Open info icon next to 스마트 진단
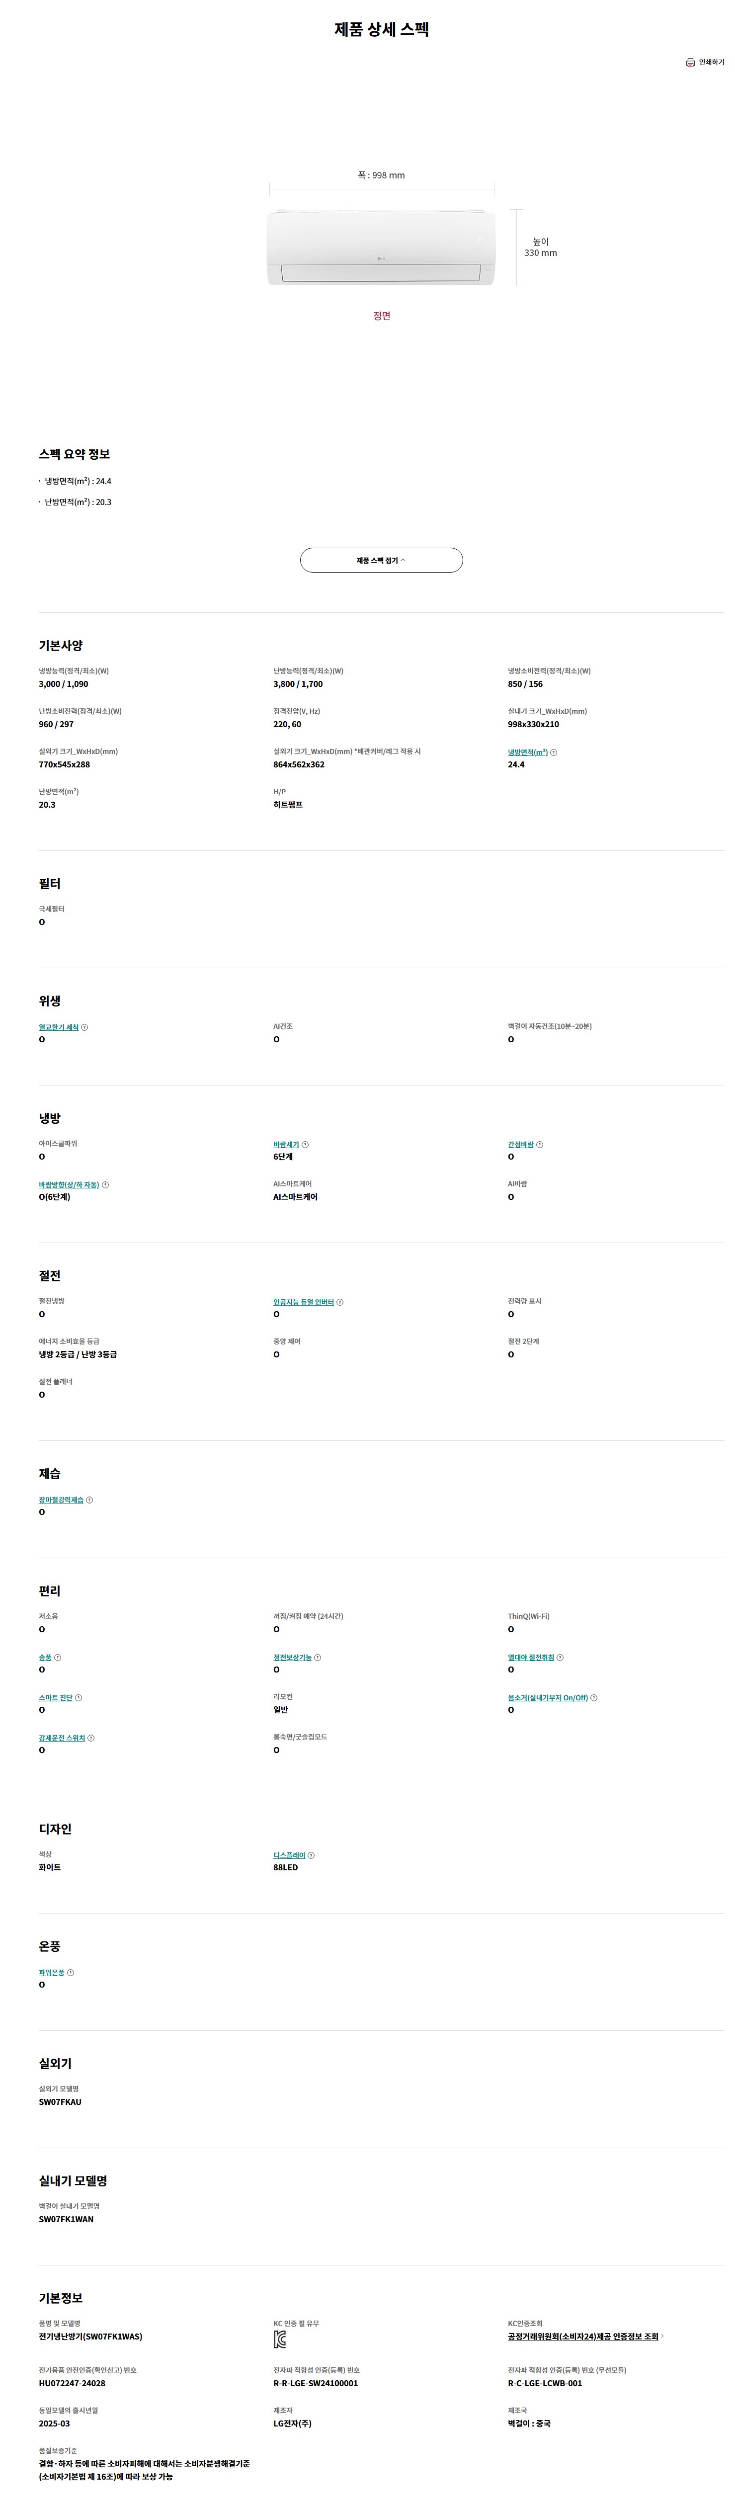 (79, 1698)
